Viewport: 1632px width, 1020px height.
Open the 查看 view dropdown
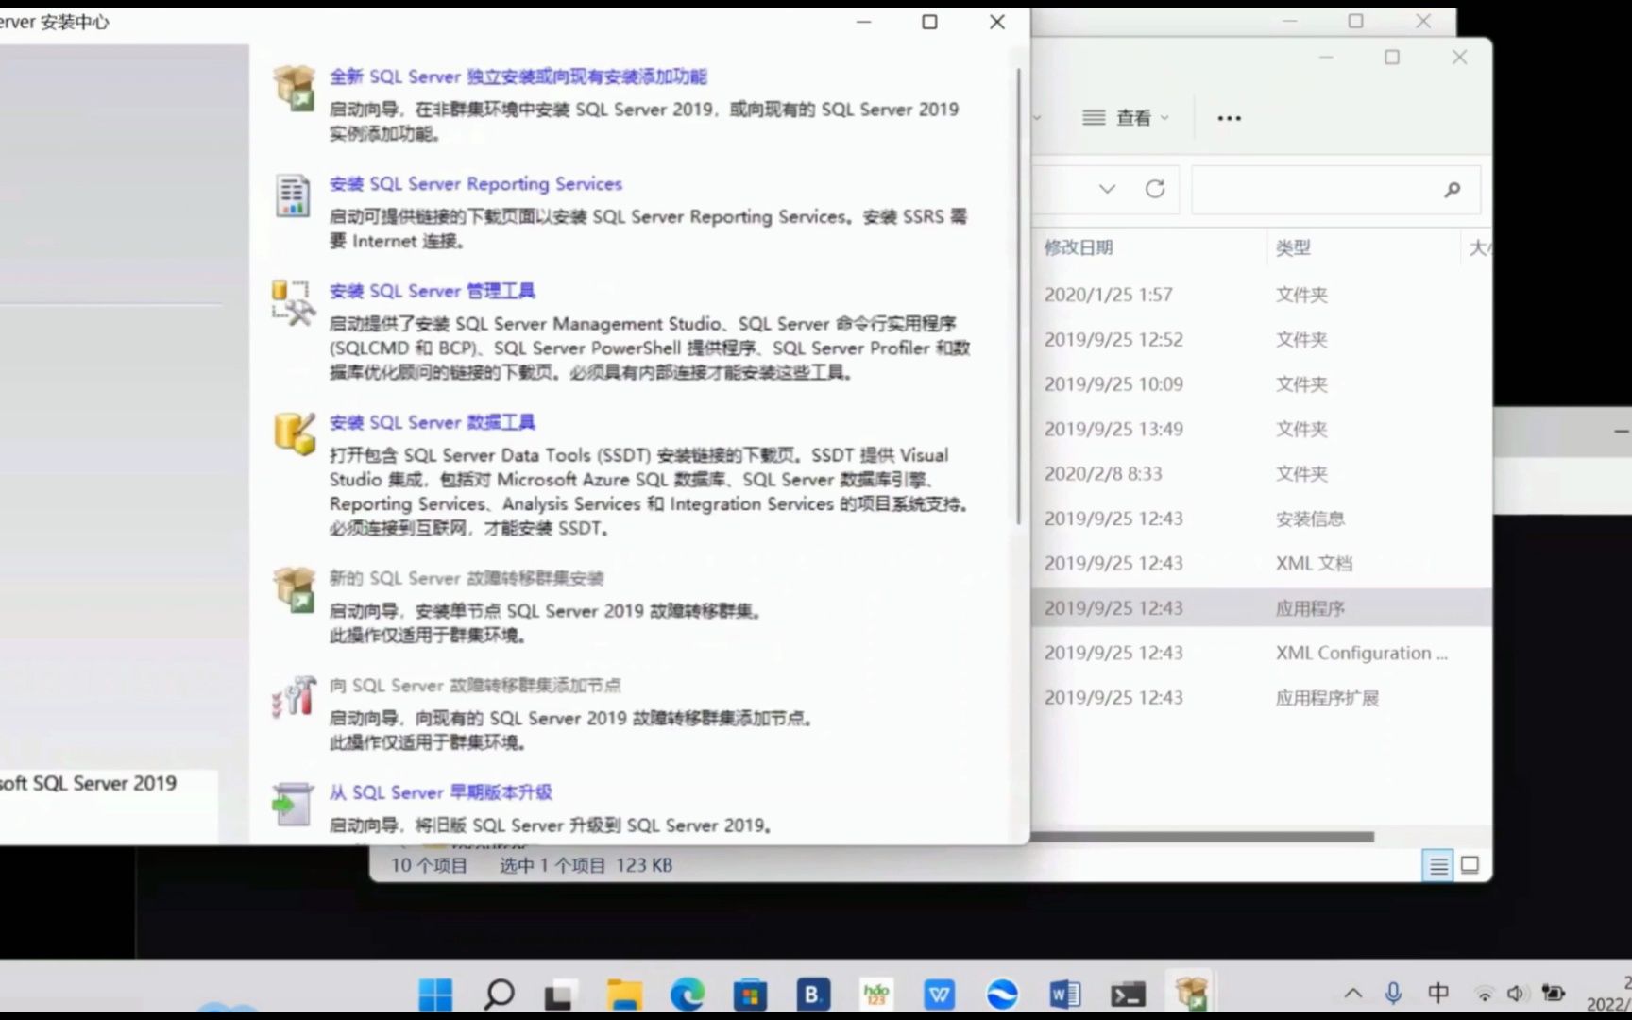(1126, 117)
